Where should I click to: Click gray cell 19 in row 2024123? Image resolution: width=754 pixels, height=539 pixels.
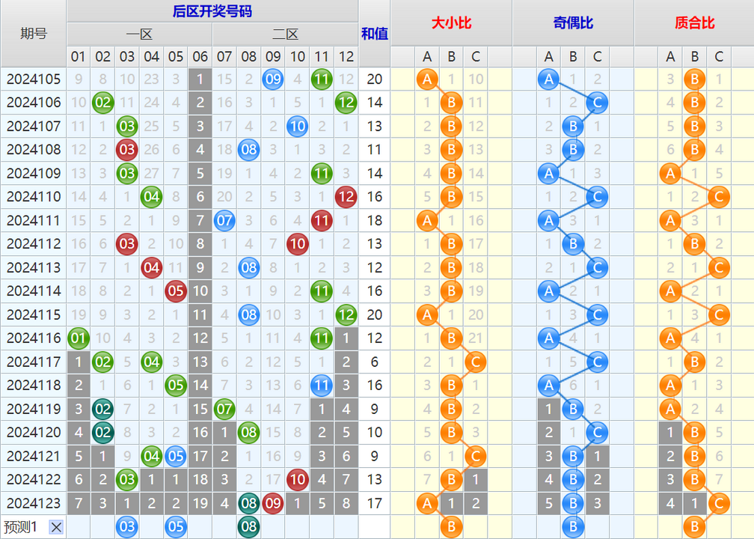pos(200,503)
